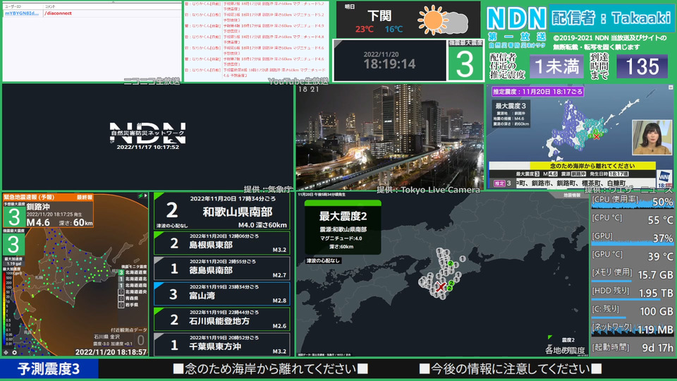Click the 16℃ low temperature value

click(x=394, y=29)
